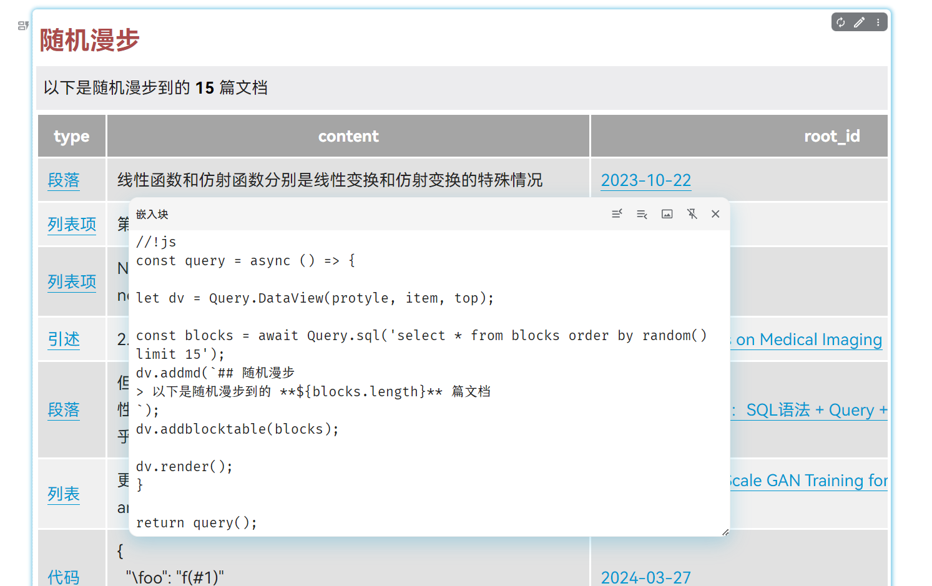Viewport: 932px width, 586px height.
Task: Open the 列表项 link directly above 引述
Action: click(x=72, y=281)
